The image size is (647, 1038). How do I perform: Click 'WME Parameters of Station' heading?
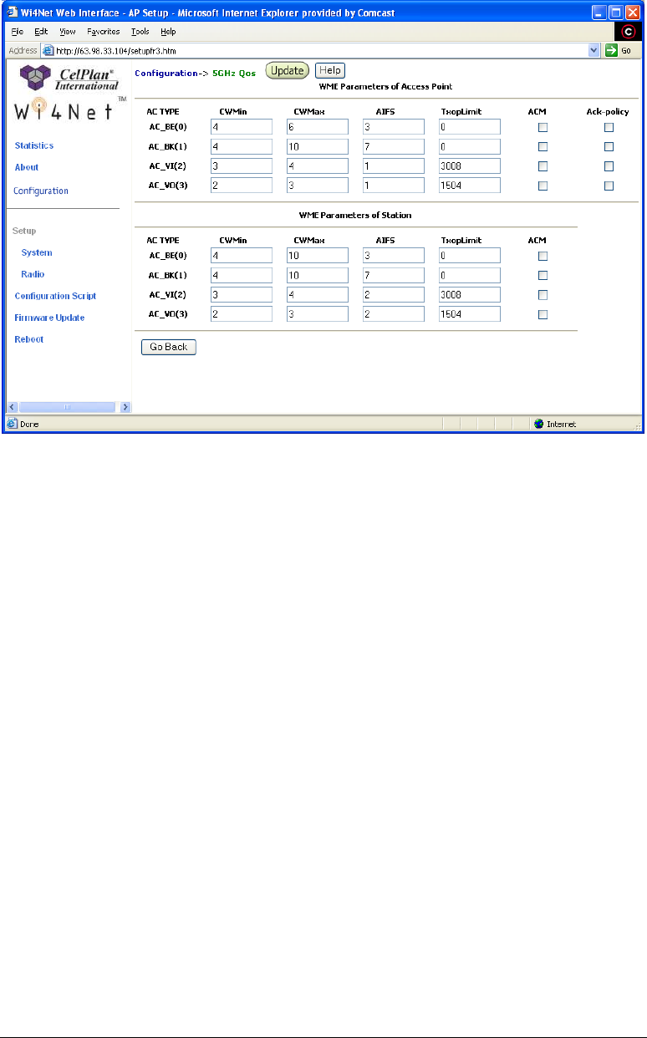355,216
